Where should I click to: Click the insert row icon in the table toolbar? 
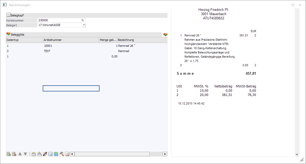(x=8, y=154)
